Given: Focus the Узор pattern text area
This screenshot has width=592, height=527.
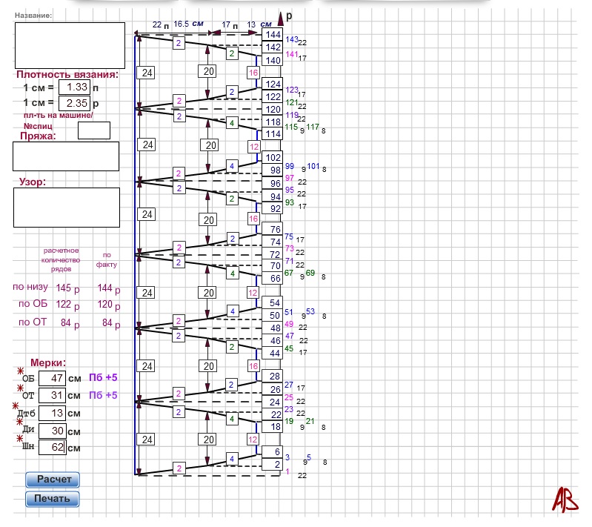Looking at the screenshot, I should [x=66, y=208].
